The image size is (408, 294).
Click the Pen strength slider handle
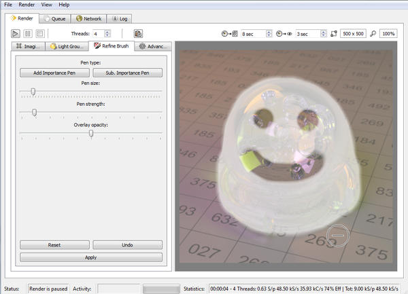pos(35,113)
